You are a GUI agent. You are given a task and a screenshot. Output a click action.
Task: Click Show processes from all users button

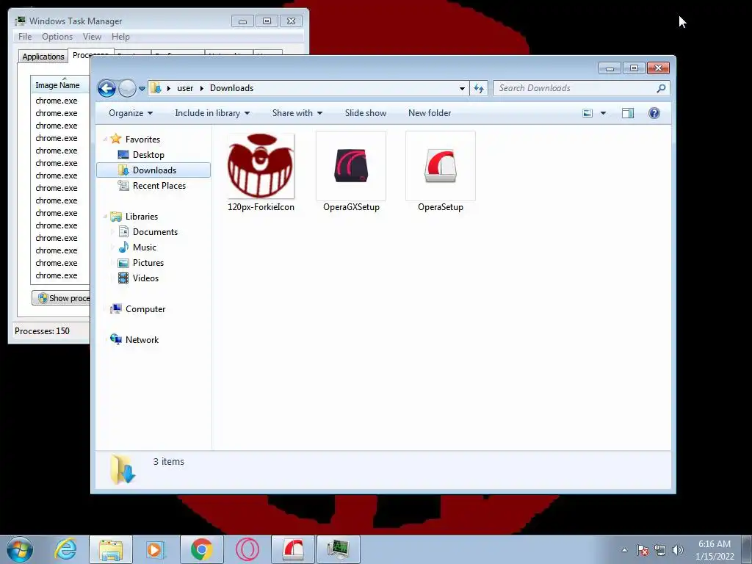61,298
